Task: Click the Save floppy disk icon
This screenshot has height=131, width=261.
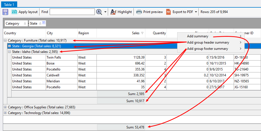Action: coord(5,12)
